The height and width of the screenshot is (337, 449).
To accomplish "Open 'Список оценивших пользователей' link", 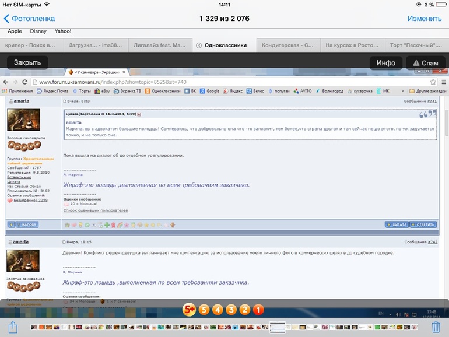I will point(96,210).
